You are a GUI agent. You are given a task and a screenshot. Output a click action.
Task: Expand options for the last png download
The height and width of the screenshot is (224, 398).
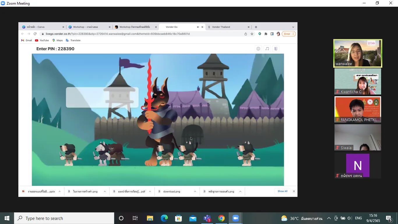[240, 191]
